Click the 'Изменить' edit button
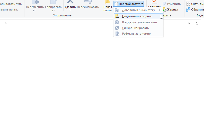The image size is (204, 136). click(x=172, y=4)
